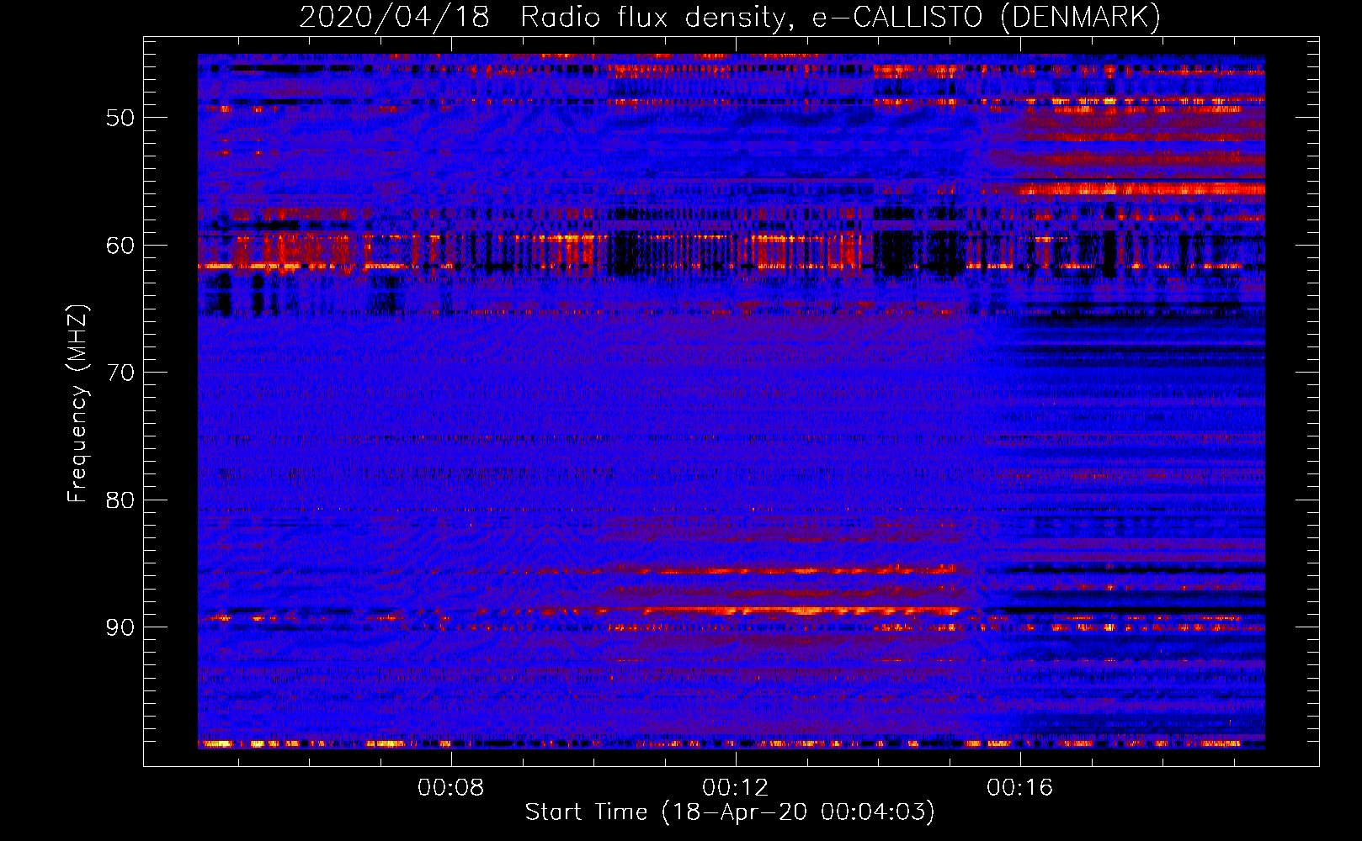Click the 50 frequency tick label
The height and width of the screenshot is (841, 1362).
[120, 118]
